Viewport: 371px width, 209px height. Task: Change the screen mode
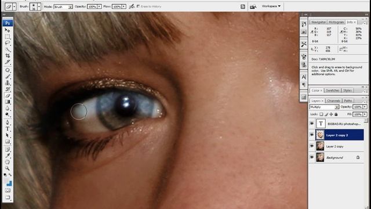click(8, 197)
